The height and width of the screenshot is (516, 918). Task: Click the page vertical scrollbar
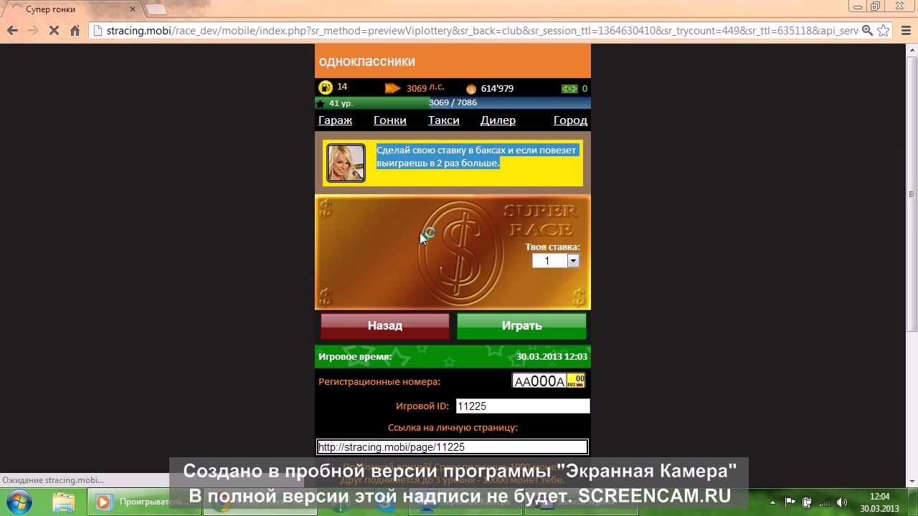(912, 193)
